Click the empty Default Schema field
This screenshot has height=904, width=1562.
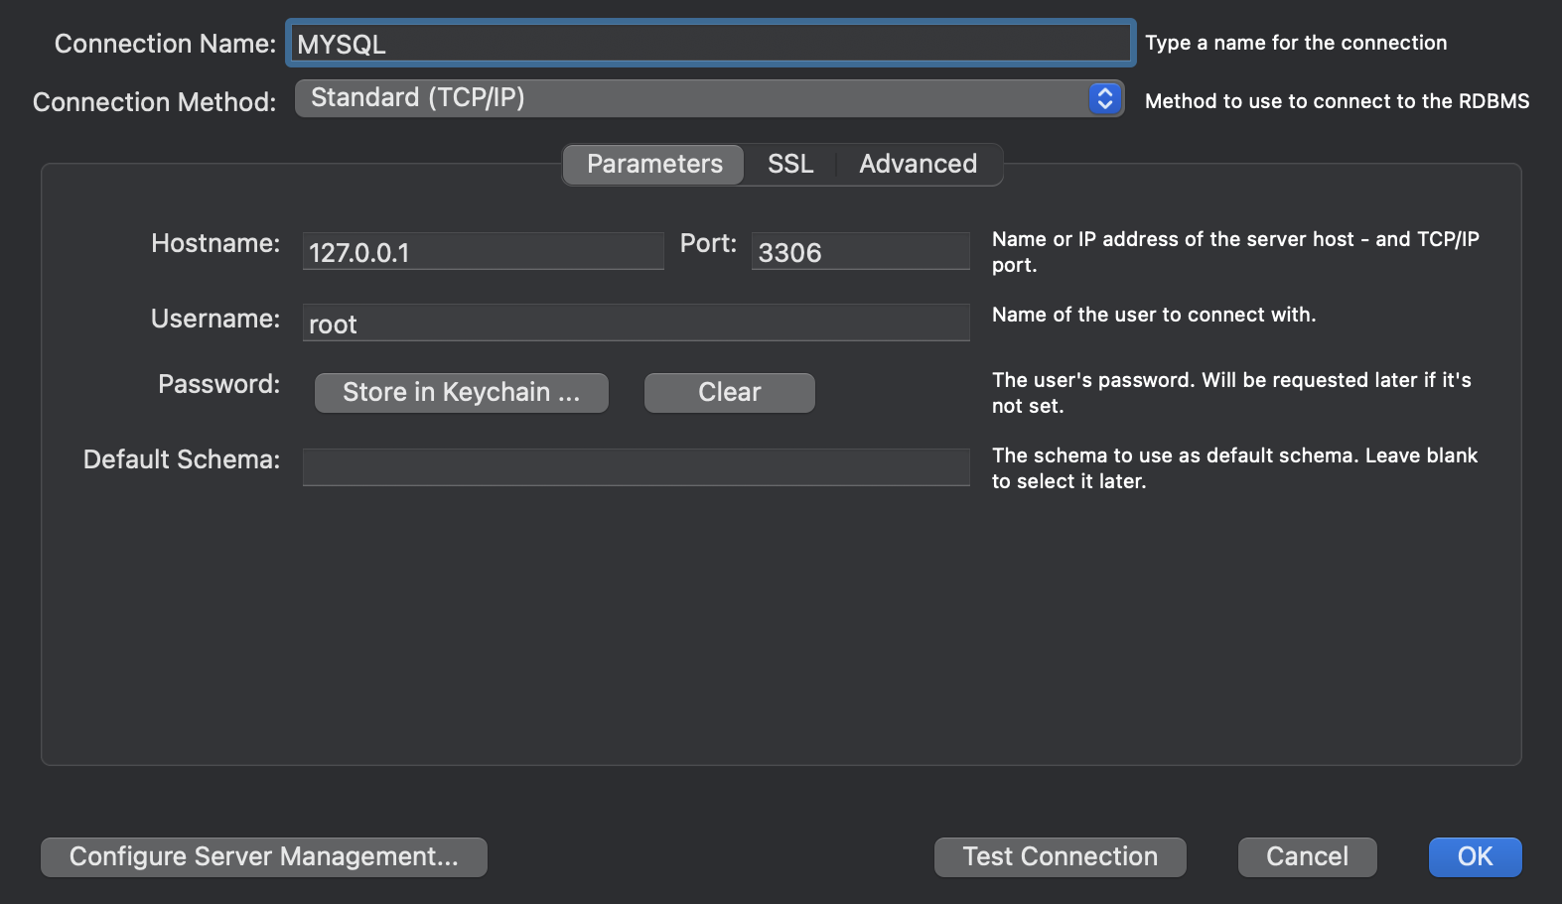tap(636, 467)
